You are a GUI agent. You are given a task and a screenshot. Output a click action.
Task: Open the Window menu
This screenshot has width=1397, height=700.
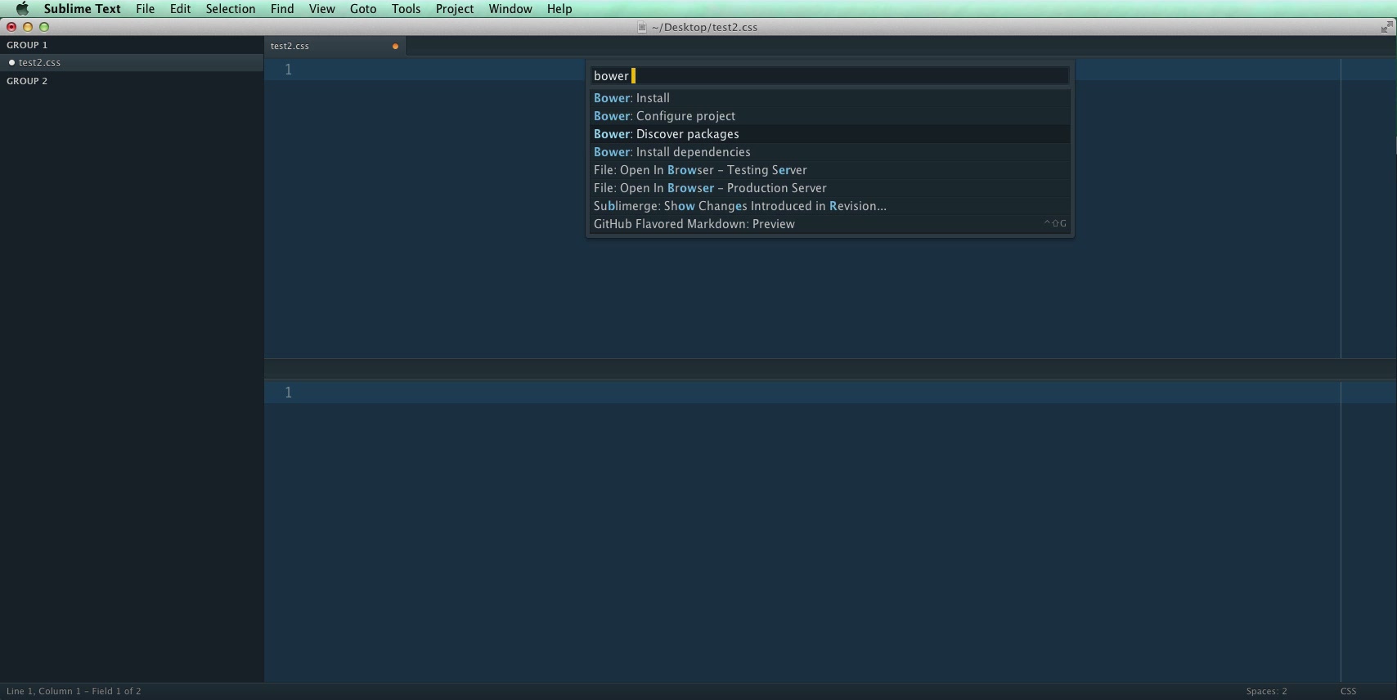pos(510,9)
